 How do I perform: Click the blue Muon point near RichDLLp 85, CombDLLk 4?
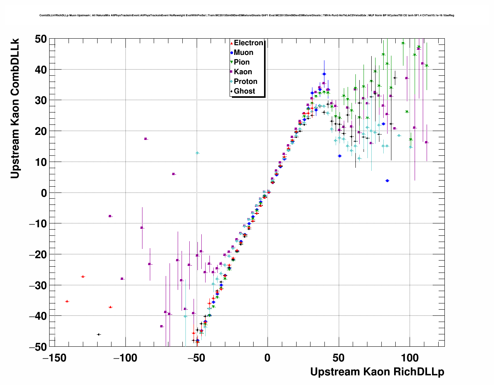click(387, 181)
